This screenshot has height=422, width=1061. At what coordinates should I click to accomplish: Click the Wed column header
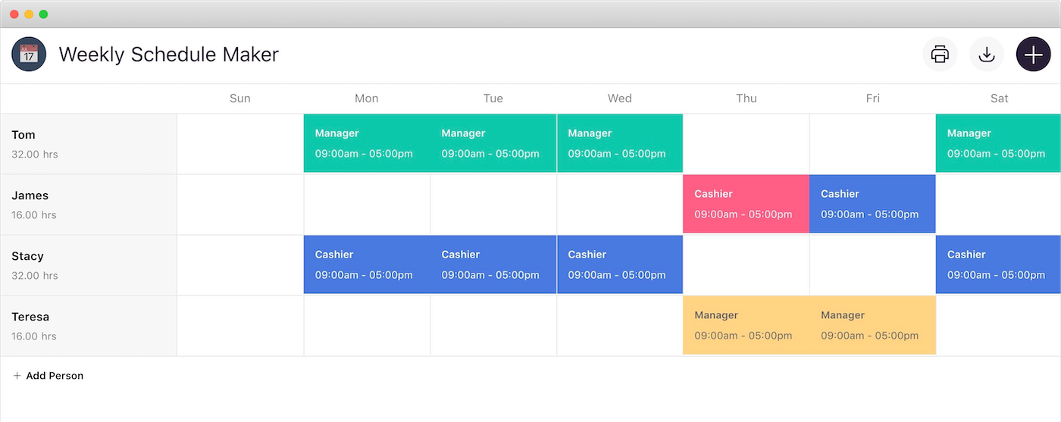click(x=619, y=98)
